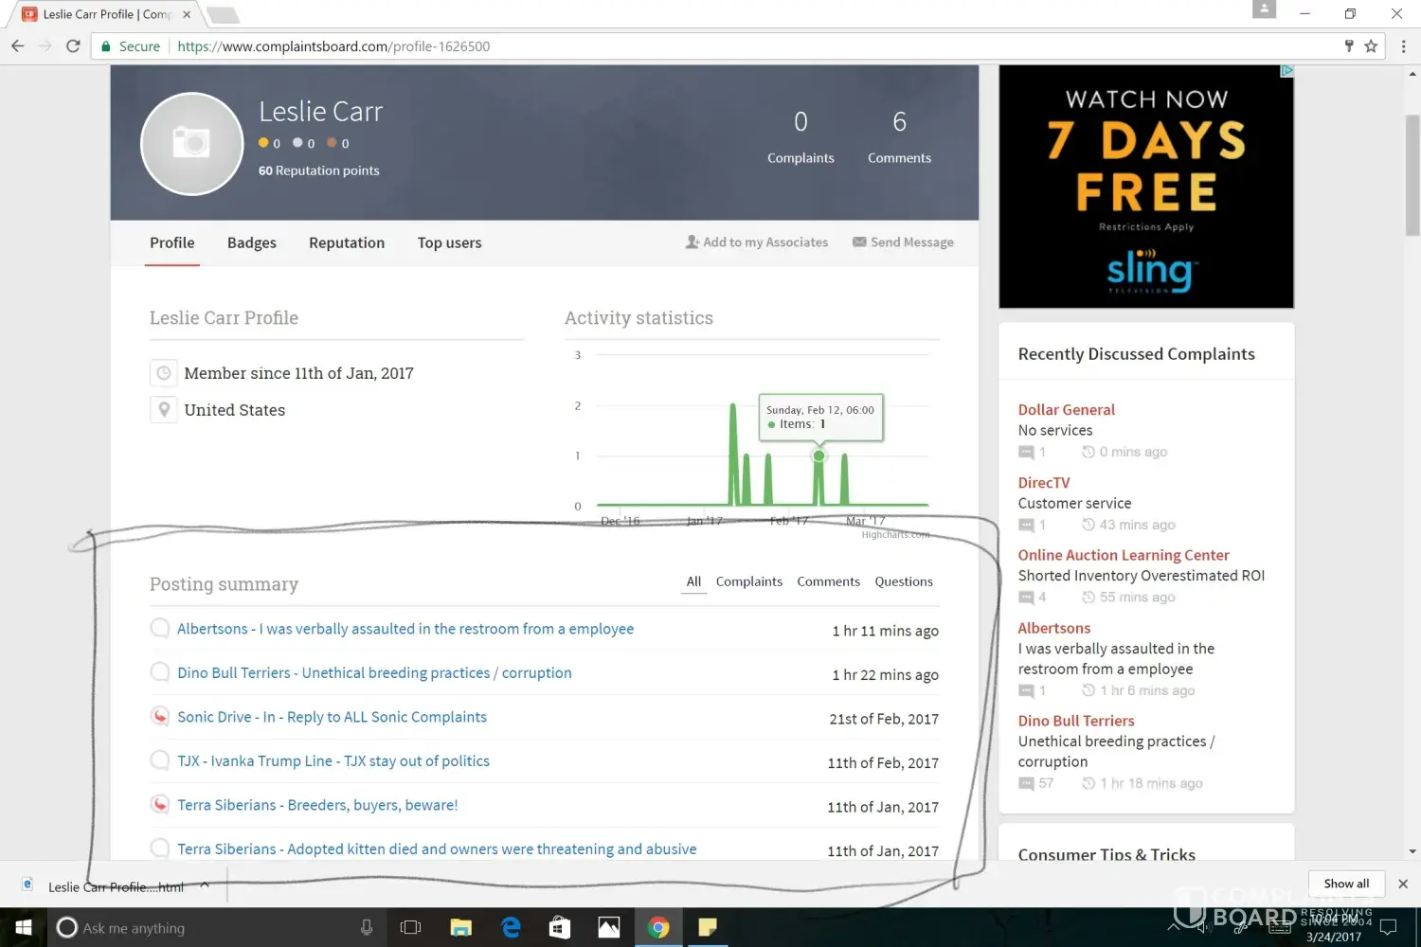Click the AdChoices icon on the Sling ad
The height and width of the screenshot is (947, 1421).
pos(1286,71)
